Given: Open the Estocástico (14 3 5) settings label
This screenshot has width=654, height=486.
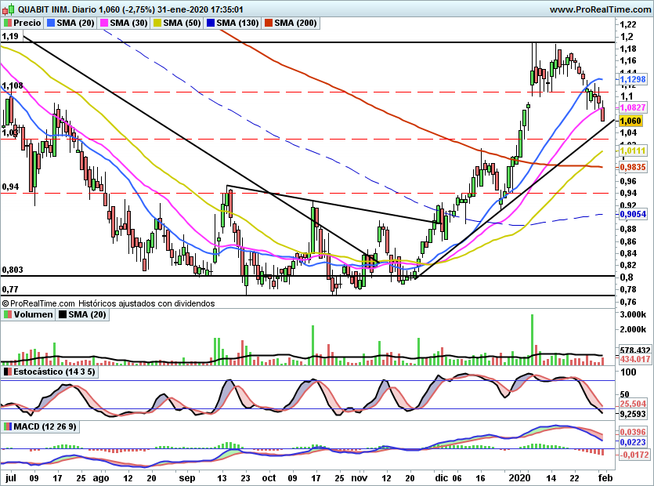Looking at the screenshot, I should [54, 372].
